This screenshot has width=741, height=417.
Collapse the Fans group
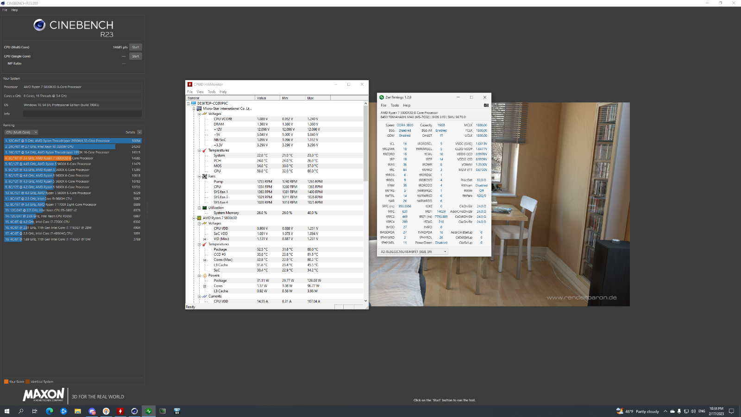(x=199, y=176)
